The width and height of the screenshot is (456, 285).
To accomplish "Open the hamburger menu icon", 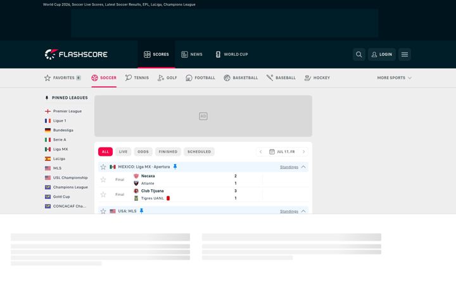I will pos(405,54).
